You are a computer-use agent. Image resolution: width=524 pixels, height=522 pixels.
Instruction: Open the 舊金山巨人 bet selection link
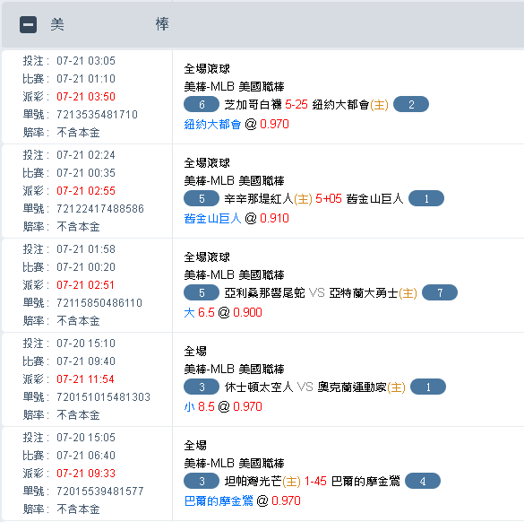tap(212, 219)
